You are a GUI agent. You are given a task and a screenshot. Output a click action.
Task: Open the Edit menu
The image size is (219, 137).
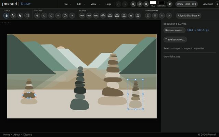coord(81,4)
